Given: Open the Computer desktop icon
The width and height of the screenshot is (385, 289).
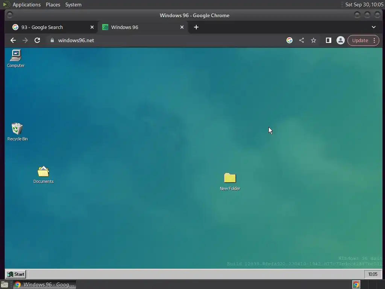Looking at the screenshot, I should (16, 58).
